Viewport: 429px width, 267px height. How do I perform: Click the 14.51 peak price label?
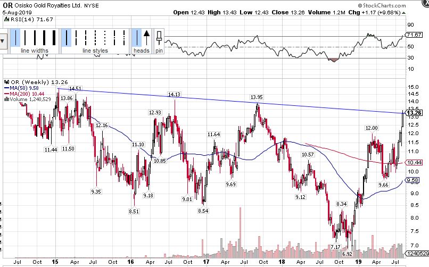(75, 88)
